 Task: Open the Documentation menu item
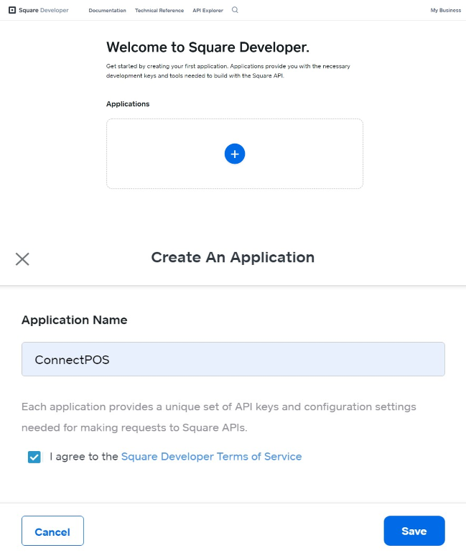click(x=107, y=11)
